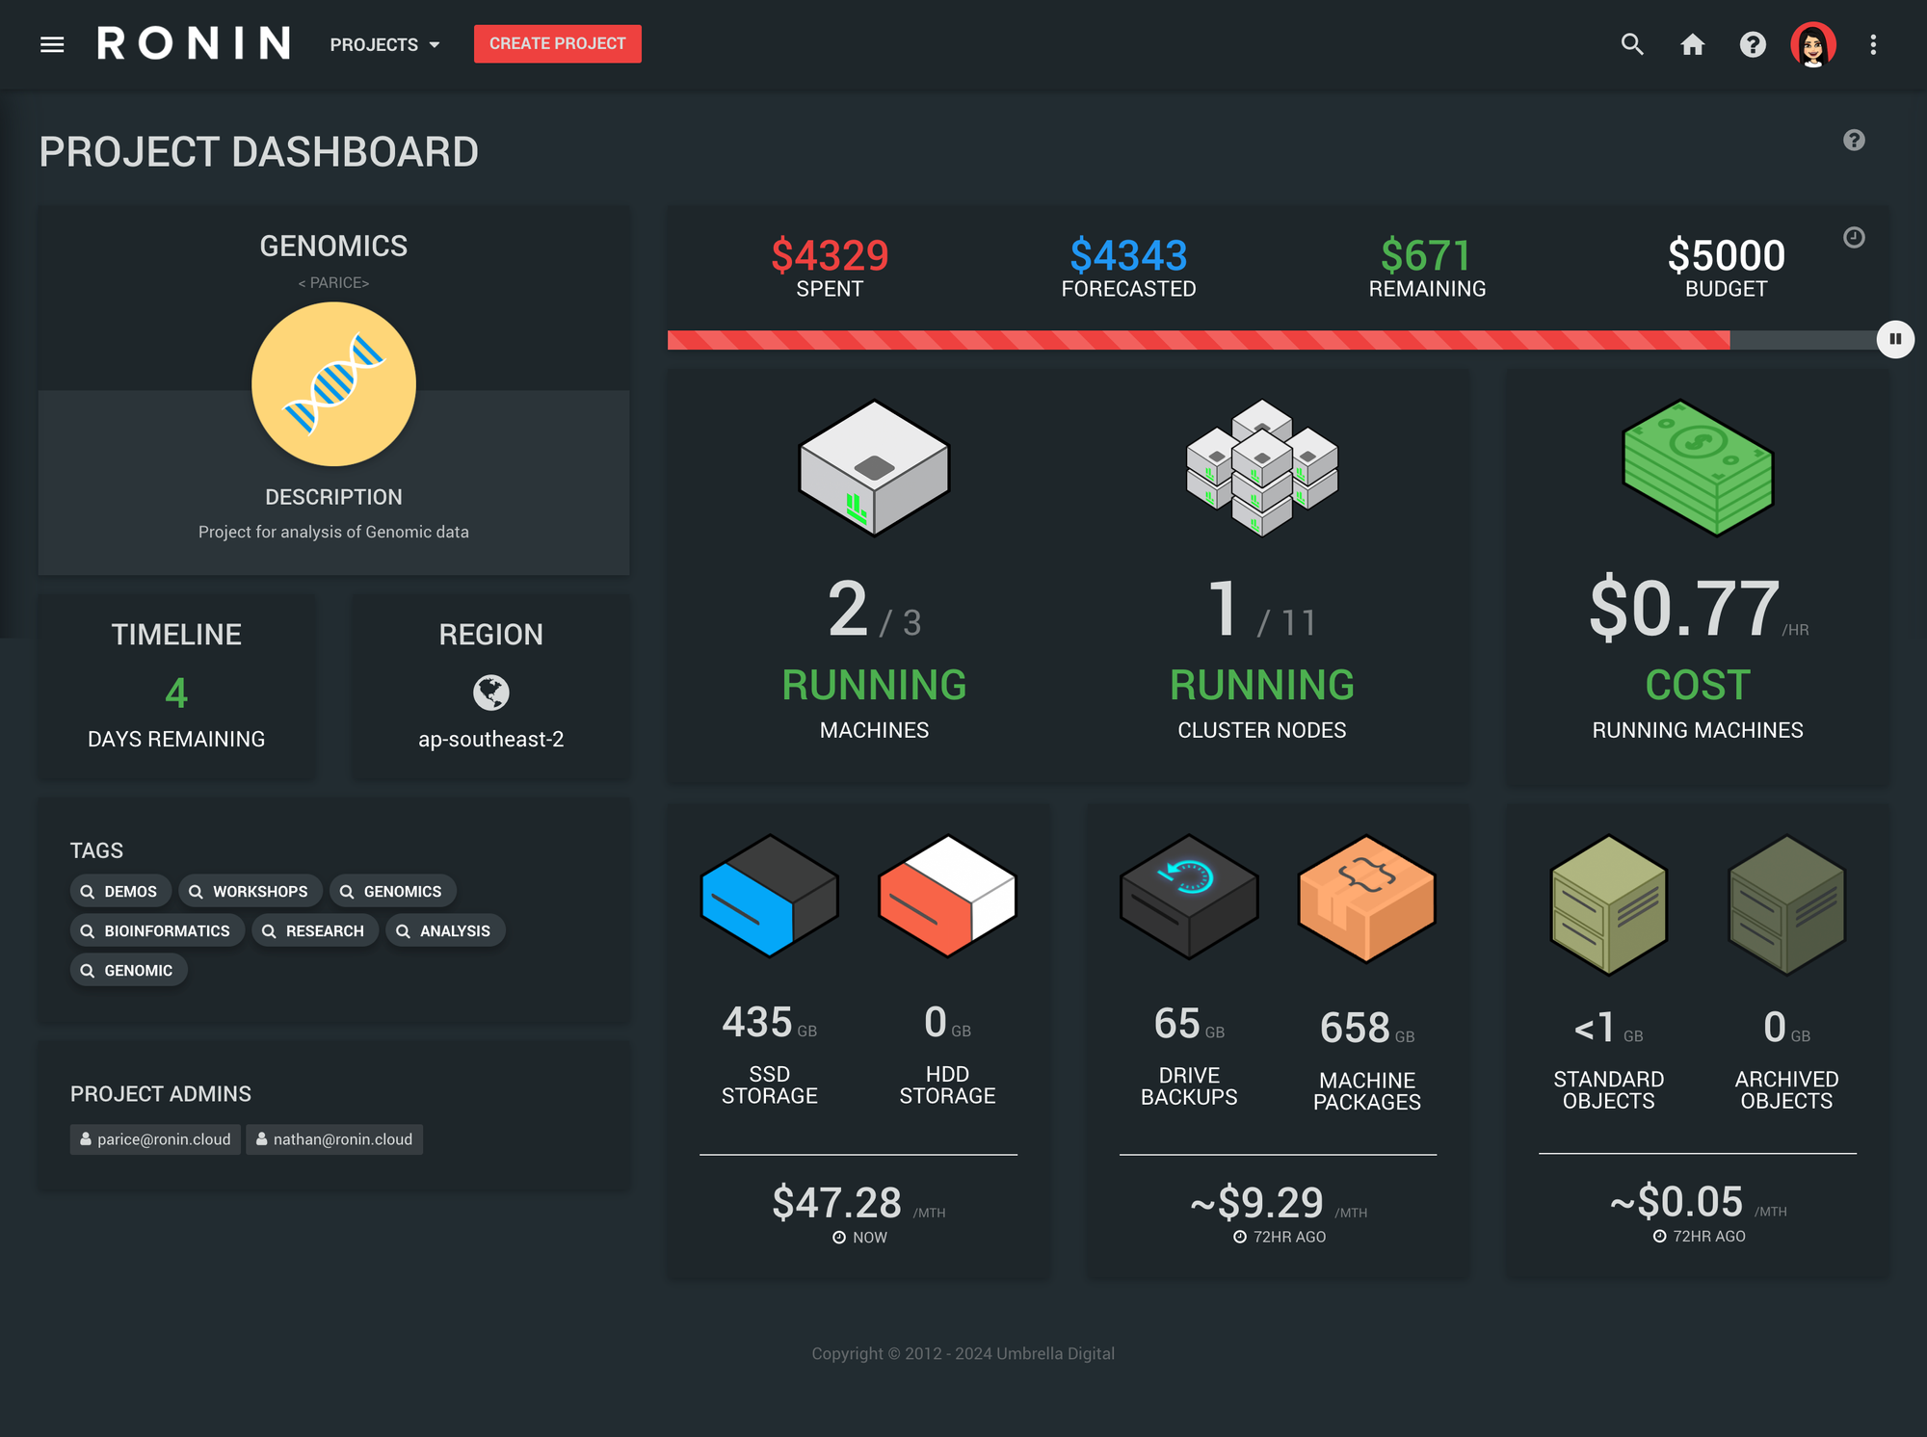Open the hamburger navigation menu
Image resolution: width=1927 pixels, height=1437 pixels.
coord(52,44)
